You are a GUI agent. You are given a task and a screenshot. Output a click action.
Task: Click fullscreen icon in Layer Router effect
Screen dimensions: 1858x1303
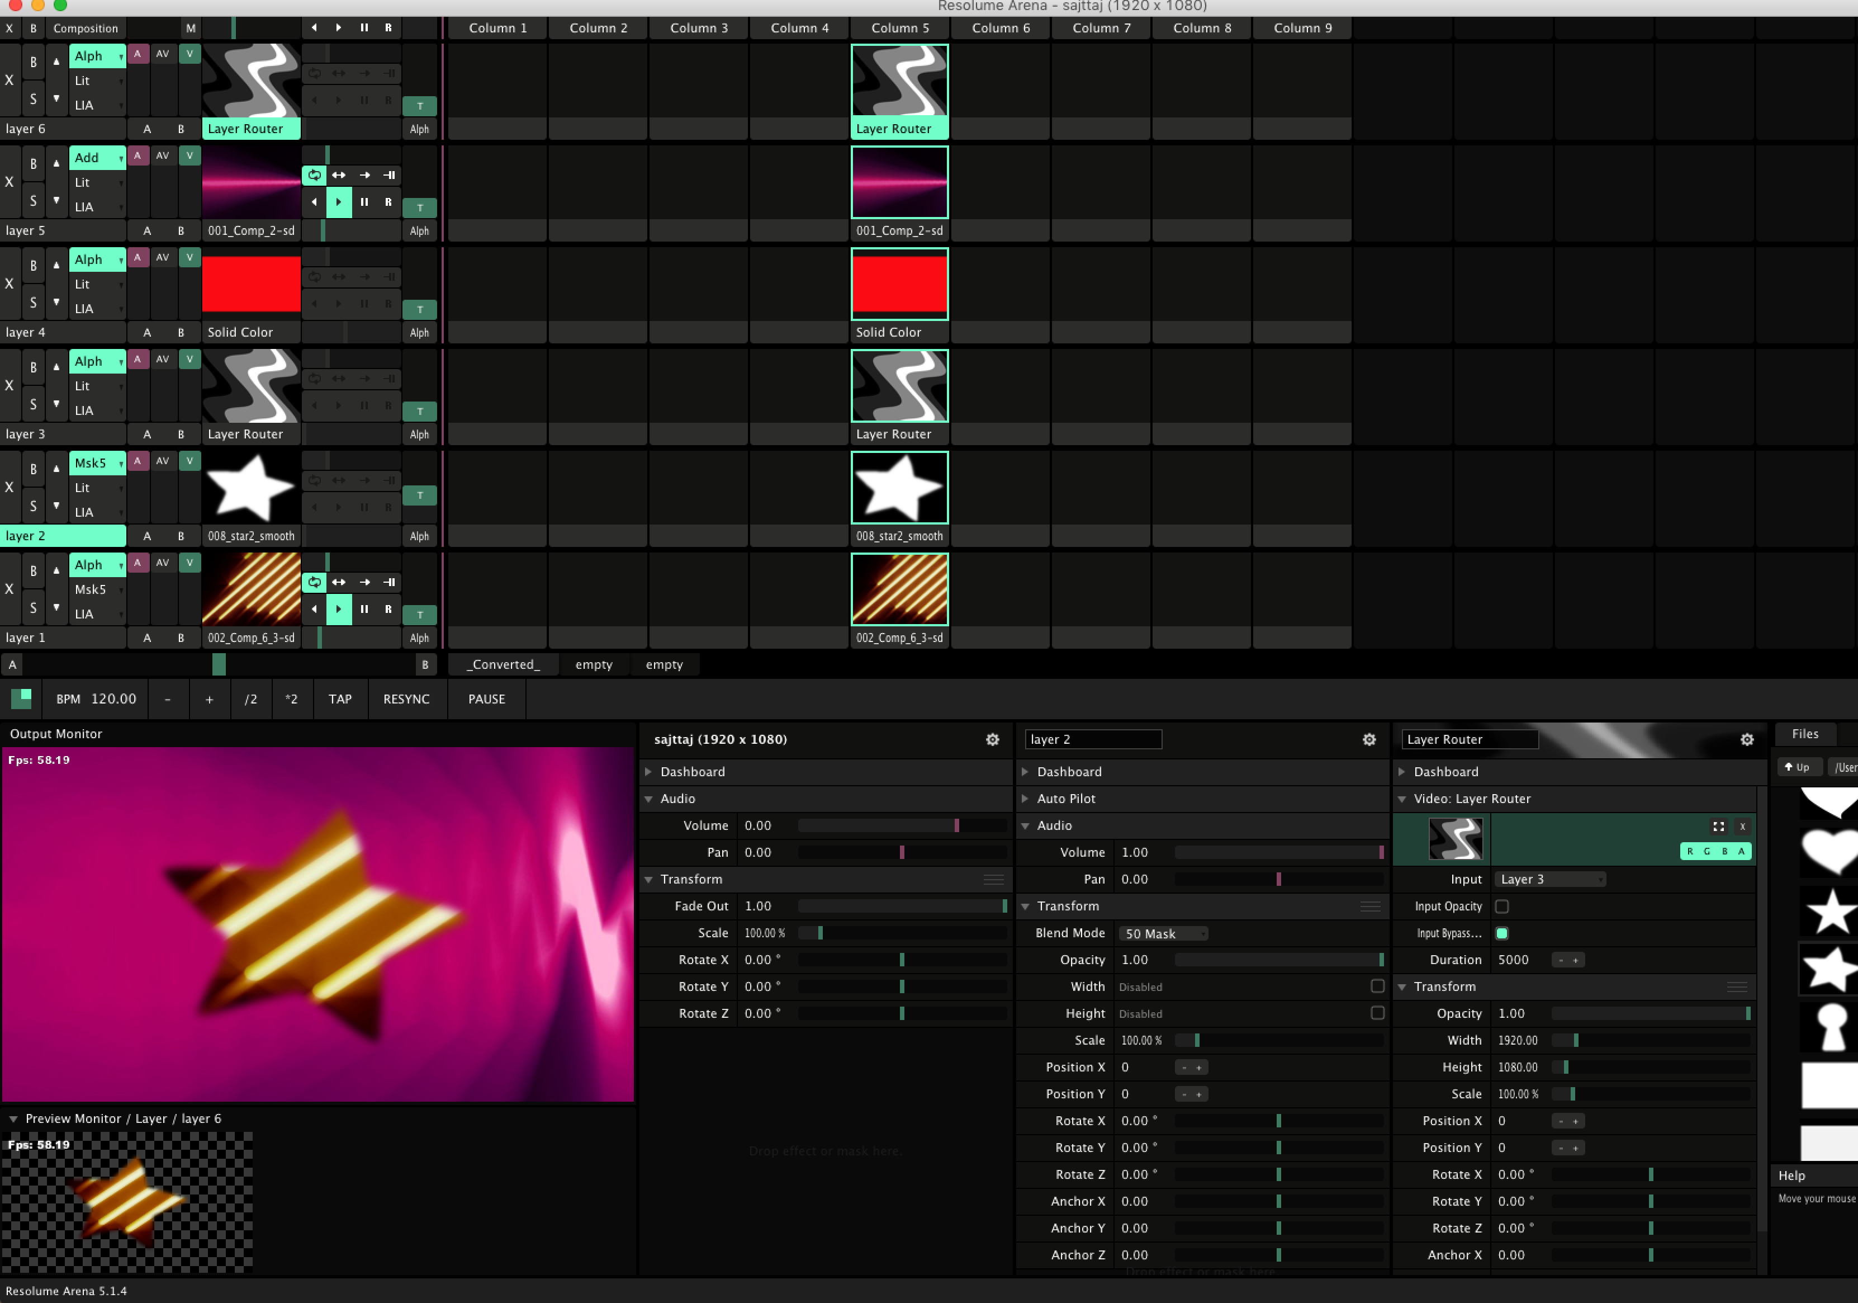click(1718, 827)
